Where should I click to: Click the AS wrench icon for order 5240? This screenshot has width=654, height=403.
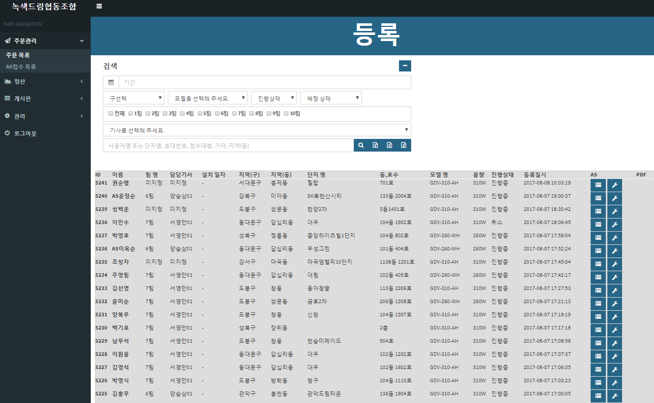coord(614,198)
